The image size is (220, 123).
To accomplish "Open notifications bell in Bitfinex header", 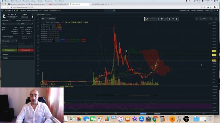I will point(212,11).
